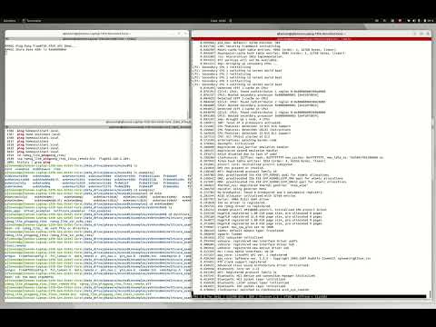Screen dimensions: 436x327
Task: Open the group icon on upper-left pane title bar
Action: click(x=7, y=39)
